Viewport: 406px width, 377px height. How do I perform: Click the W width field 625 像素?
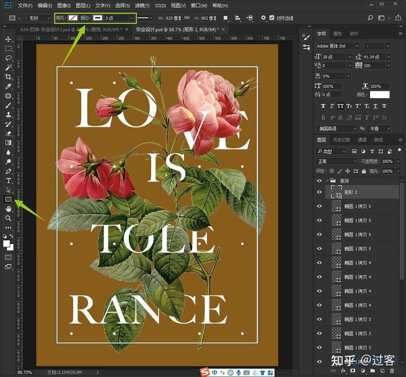tap(173, 18)
